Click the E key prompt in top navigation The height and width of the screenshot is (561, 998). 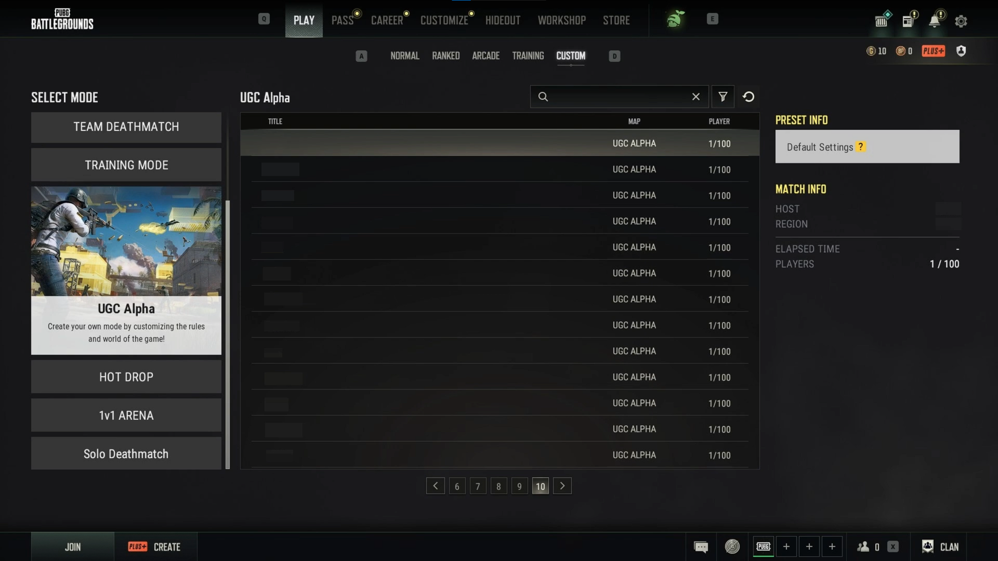[x=712, y=19]
